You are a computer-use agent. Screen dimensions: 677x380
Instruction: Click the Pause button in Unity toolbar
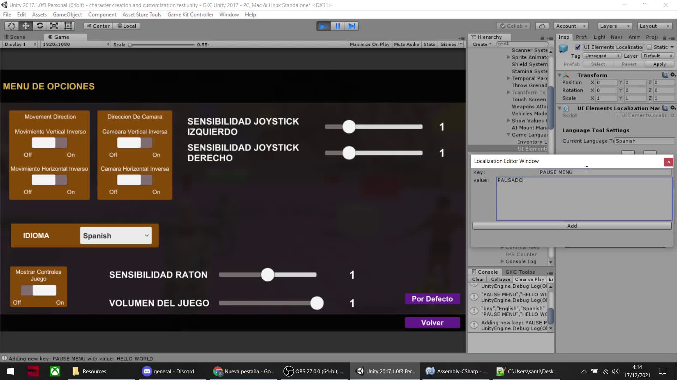337,26
